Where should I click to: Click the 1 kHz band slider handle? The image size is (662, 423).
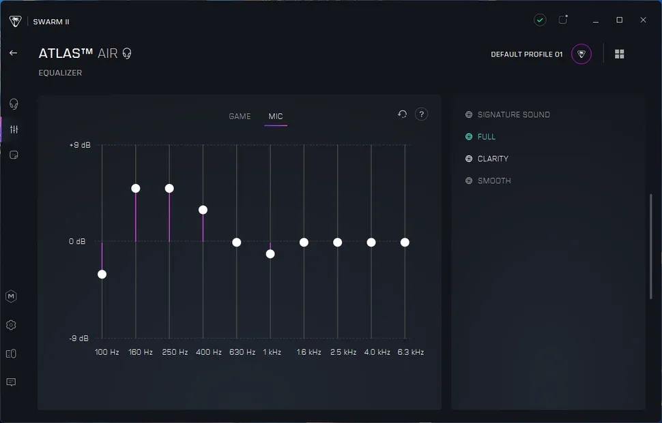click(x=270, y=254)
